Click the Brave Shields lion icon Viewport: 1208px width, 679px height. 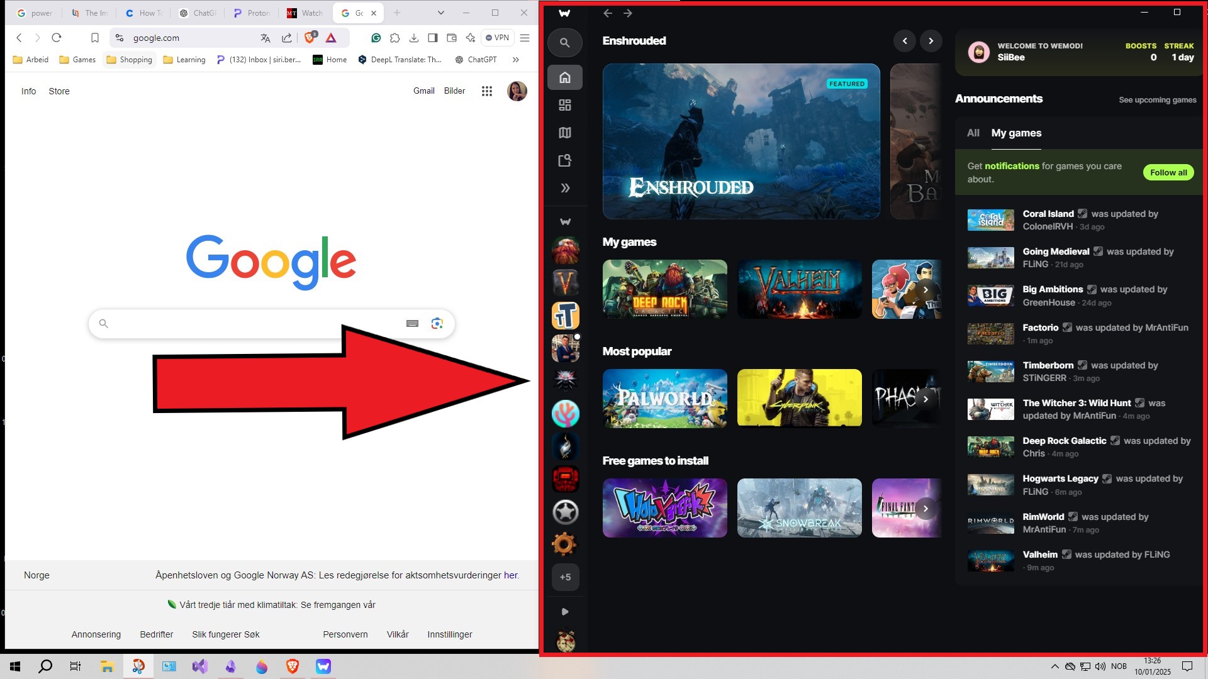coord(309,38)
